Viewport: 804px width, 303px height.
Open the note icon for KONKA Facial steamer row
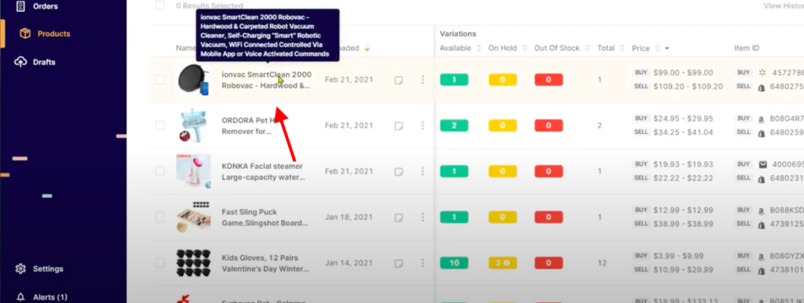[398, 171]
